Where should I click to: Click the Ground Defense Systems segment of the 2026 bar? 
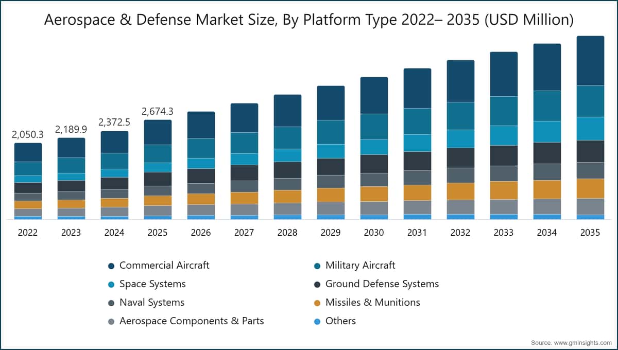coord(201,176)
